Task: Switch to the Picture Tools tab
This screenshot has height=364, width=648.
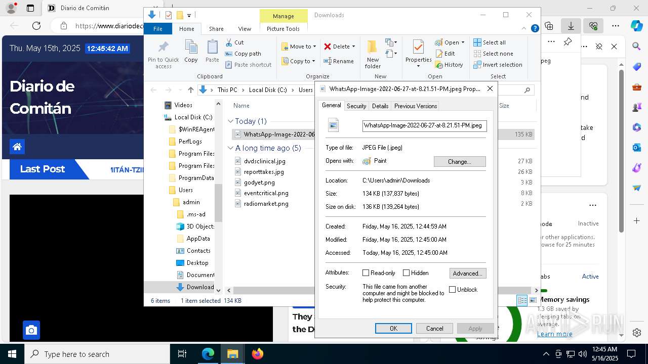Action: click(283, 29)
